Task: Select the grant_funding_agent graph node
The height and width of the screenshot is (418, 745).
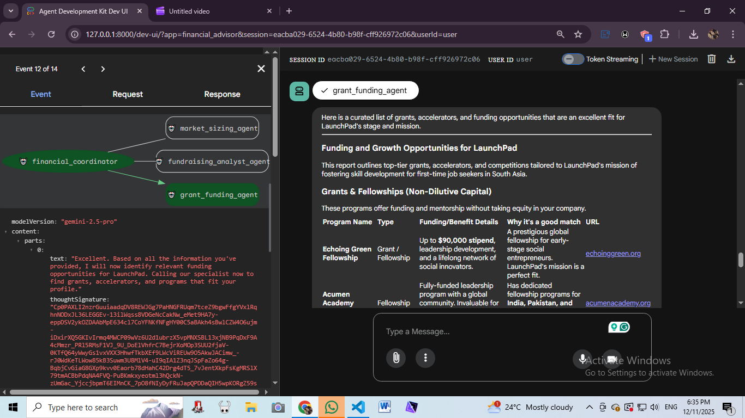Action: 213,195
